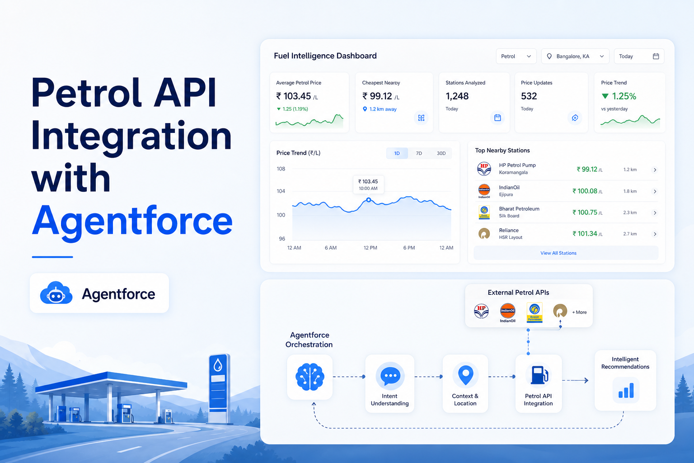This screenshot has width=694, height=463.
Task: Click the IndianOil logo in Ejipura row
Action: point(484,190)
